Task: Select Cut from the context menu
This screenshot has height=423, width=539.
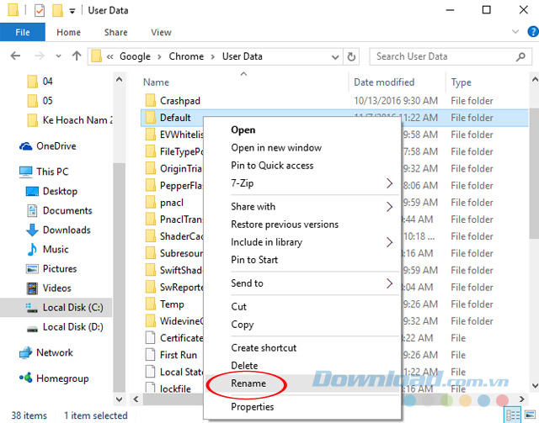Action: 238,307
